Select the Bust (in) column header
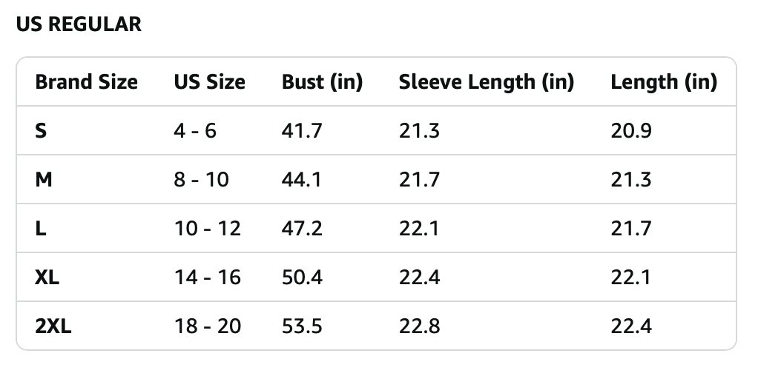 coord(322,81)
